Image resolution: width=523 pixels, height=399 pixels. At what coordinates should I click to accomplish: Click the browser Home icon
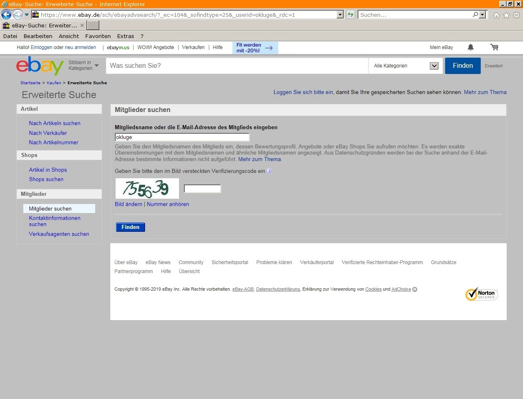click(x=496, y=15)
